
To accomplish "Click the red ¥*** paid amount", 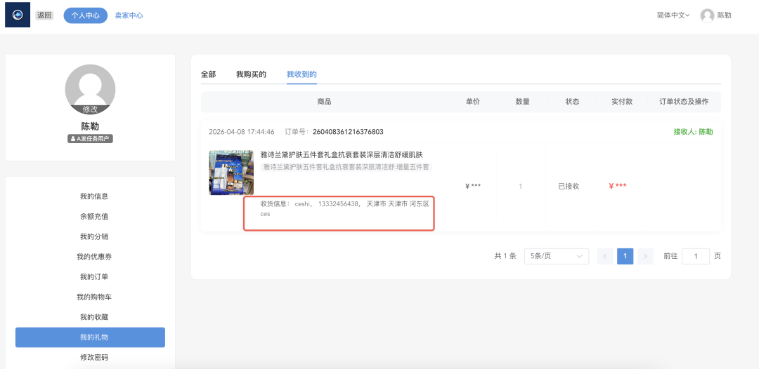I will coord(618,186).
